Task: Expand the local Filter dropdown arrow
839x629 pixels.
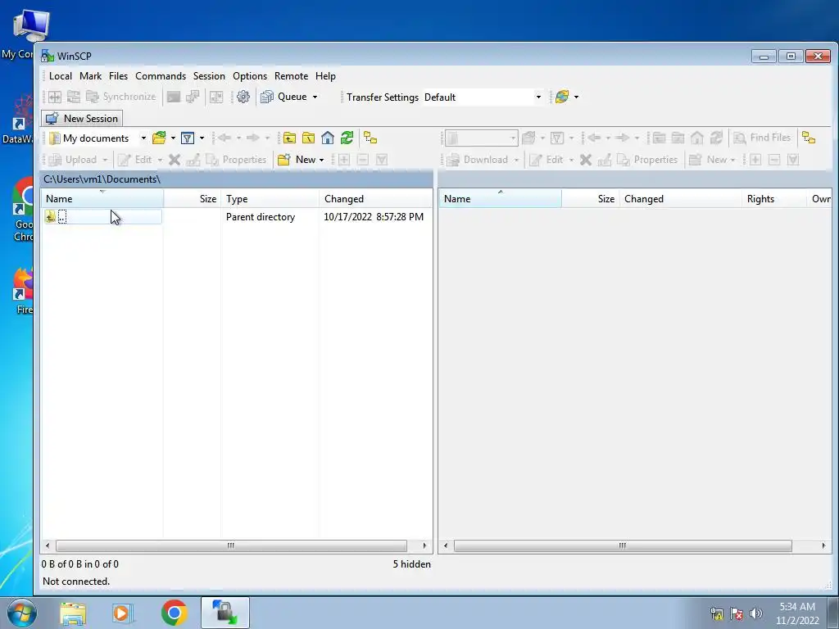Action: (x=202, y=138)
